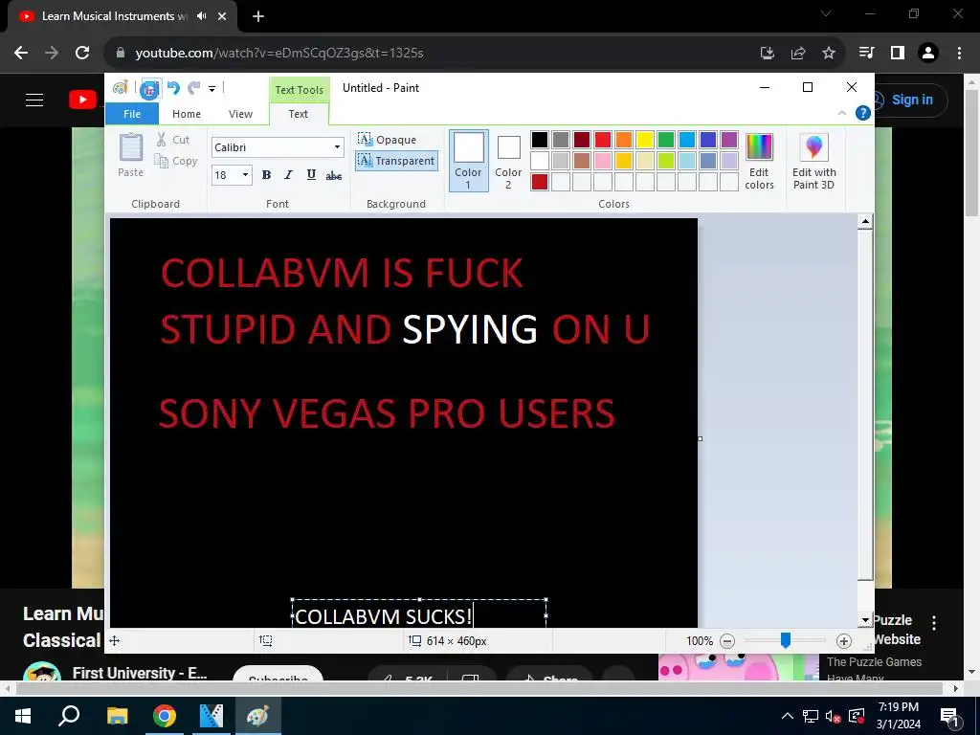Select Color 1 as active color
980x735 pixels.
468,161
